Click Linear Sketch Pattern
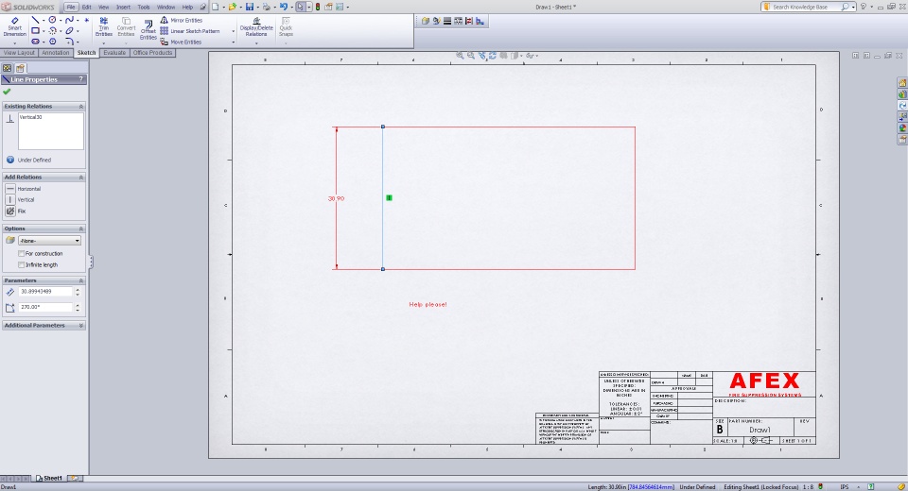 point(190,31)
